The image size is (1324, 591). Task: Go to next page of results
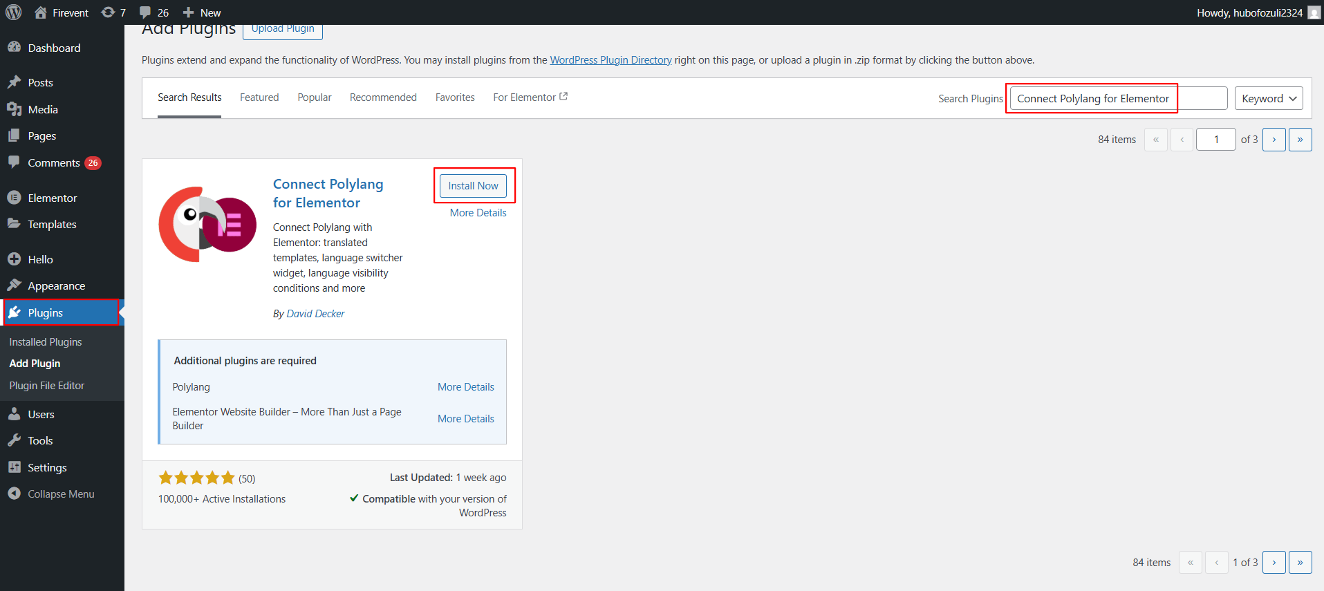pyautogui.click(x=1274, y=140)
